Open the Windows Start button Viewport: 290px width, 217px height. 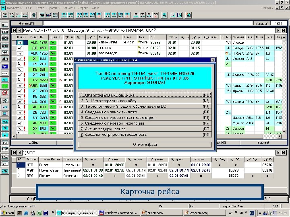pyautogui.click(x=8, y=213)
